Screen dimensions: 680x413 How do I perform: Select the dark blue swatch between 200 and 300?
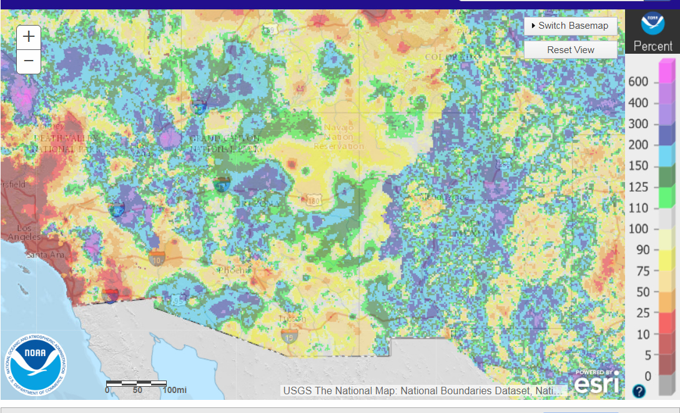coord(666,135)
